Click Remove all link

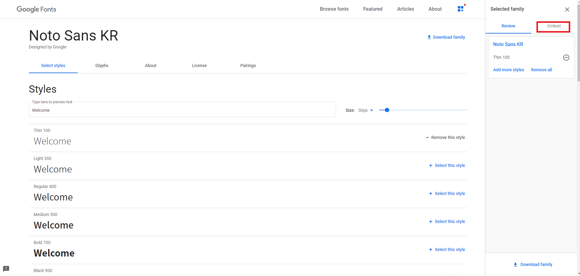click(541, 70)
